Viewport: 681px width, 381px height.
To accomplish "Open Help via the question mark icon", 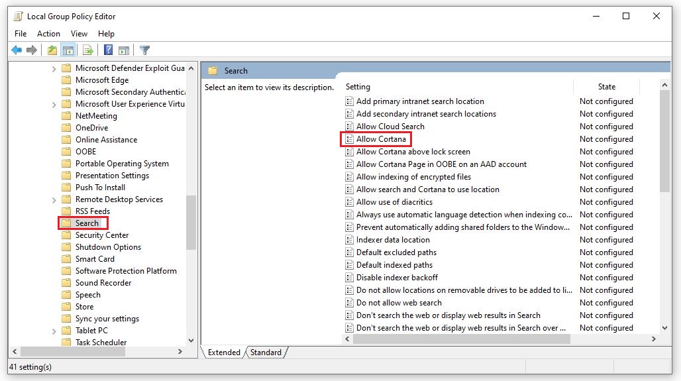I will (109, 50).
